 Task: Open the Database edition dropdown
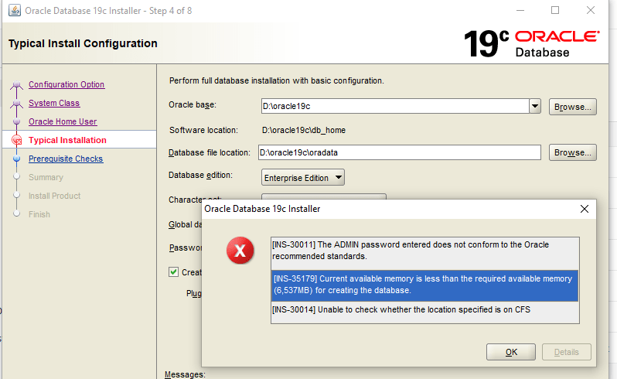coord(303,178)
